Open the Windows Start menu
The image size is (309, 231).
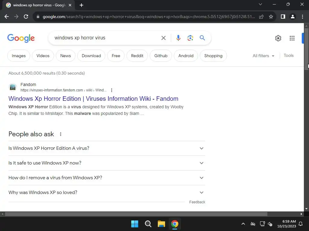click(135, 224)
